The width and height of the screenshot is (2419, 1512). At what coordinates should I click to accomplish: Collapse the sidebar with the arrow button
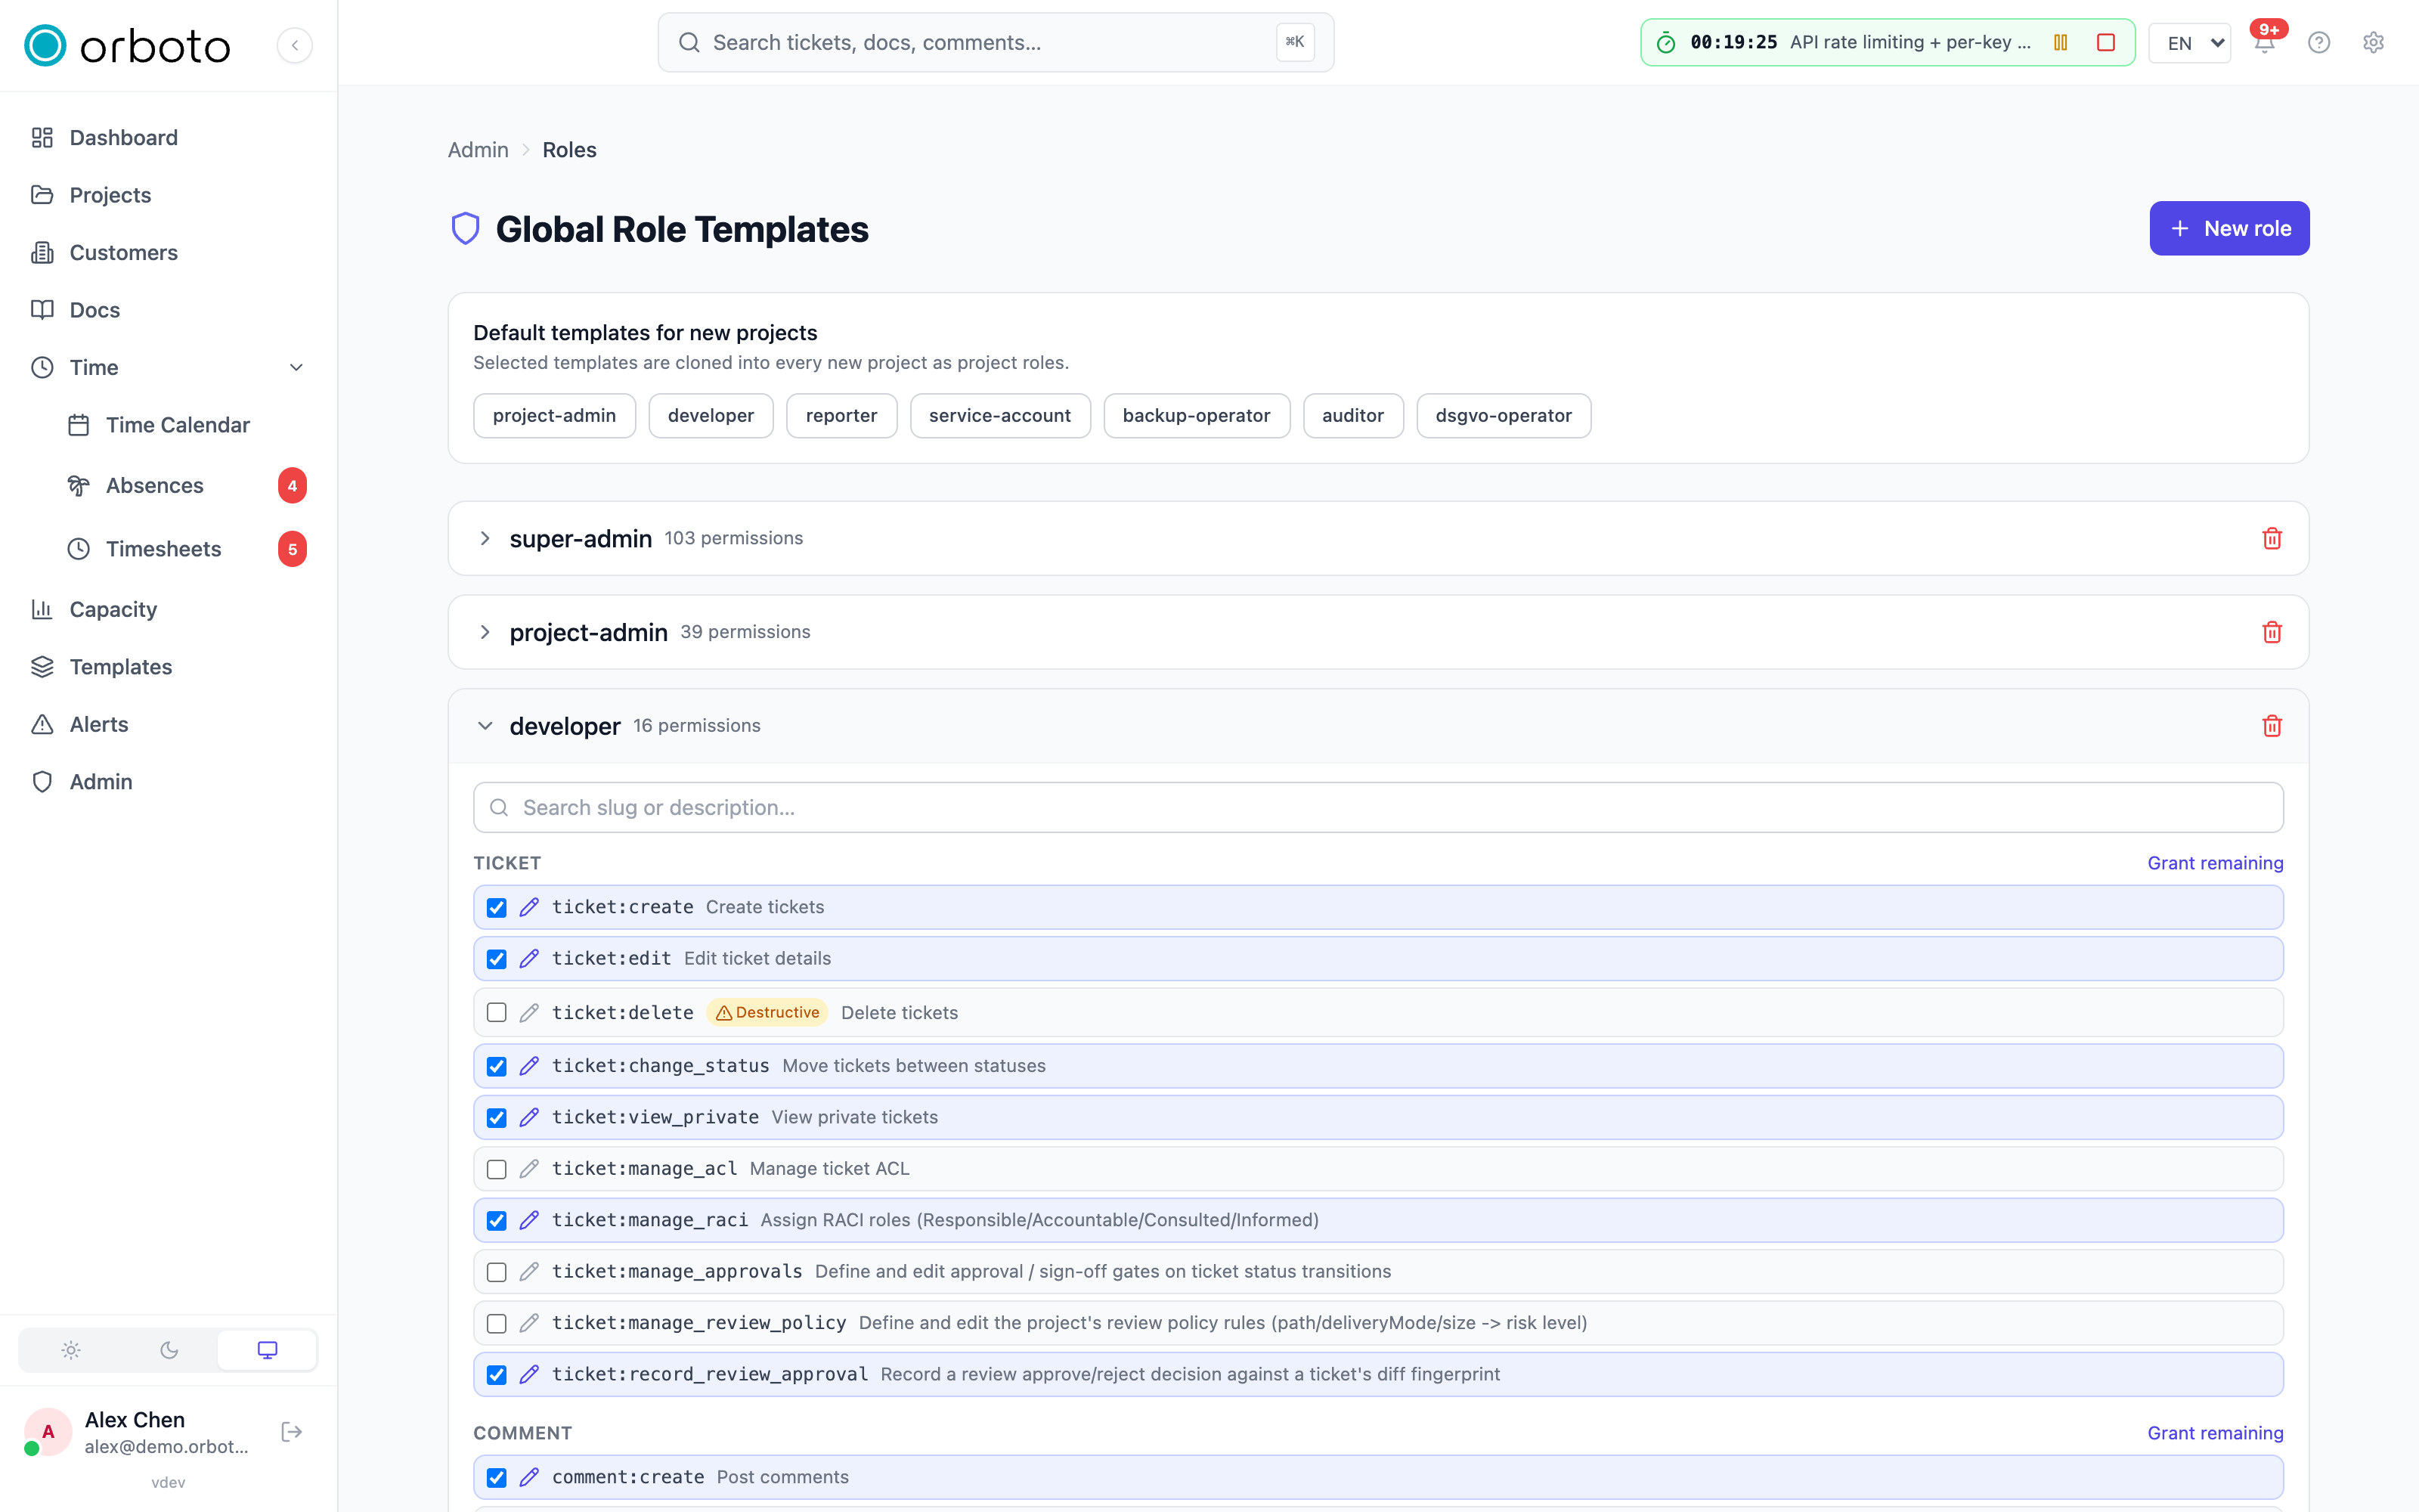[294, 45]
